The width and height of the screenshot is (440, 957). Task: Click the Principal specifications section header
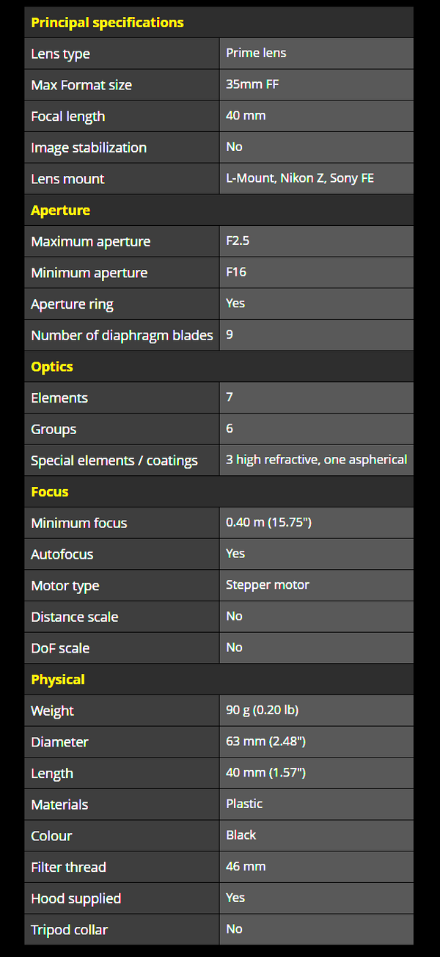tap(107, 23)
